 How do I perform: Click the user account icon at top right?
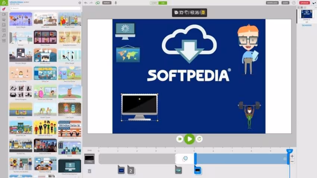pos(314,3)
